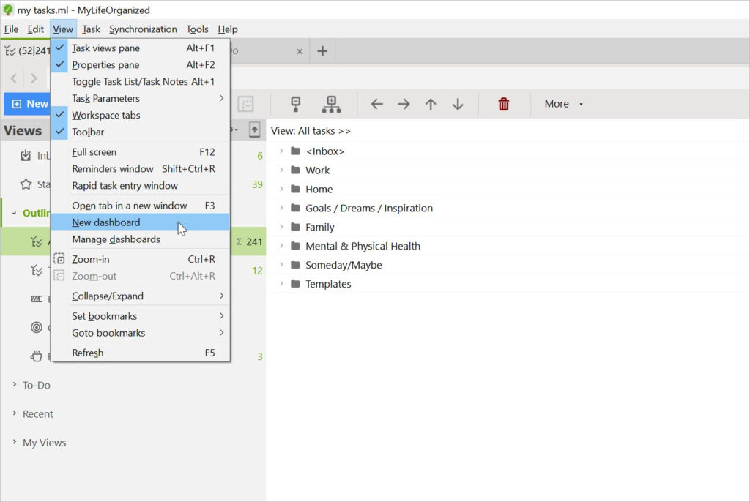Uncheck Task views pane in View menu
The image size is (750, 502).
coord(105,48)
